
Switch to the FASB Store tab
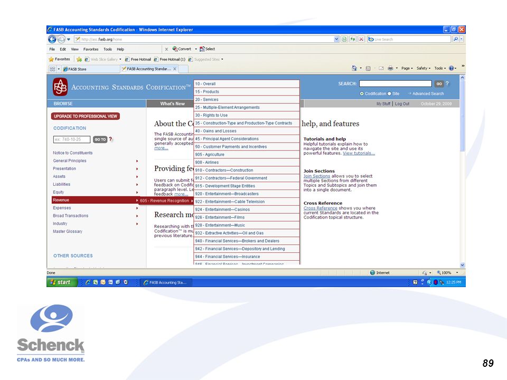[x=90, y=69]
